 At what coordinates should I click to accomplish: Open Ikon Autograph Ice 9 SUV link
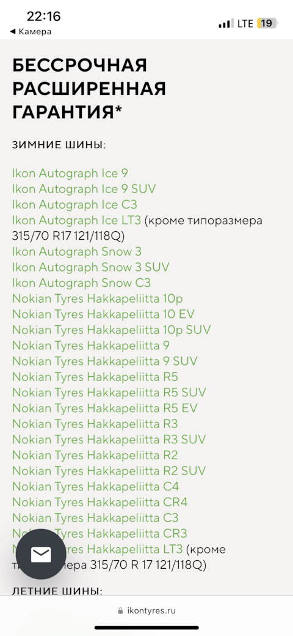84,189
